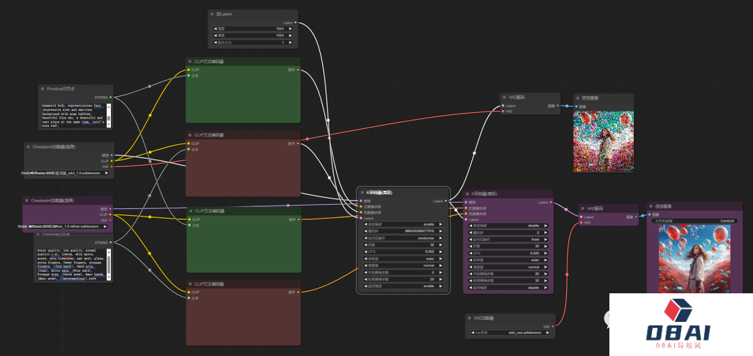
Task: Collapse the top Primitive元节点 node dot
Action: coord(43,89)
